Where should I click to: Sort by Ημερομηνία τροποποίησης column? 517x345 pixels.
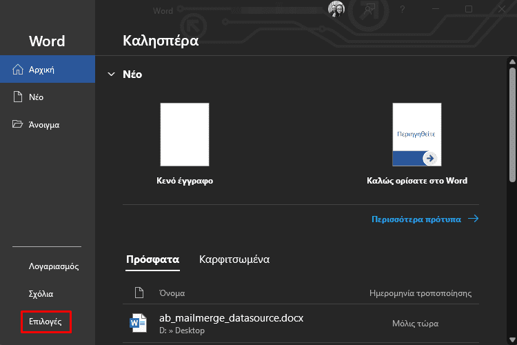point(420,293)
